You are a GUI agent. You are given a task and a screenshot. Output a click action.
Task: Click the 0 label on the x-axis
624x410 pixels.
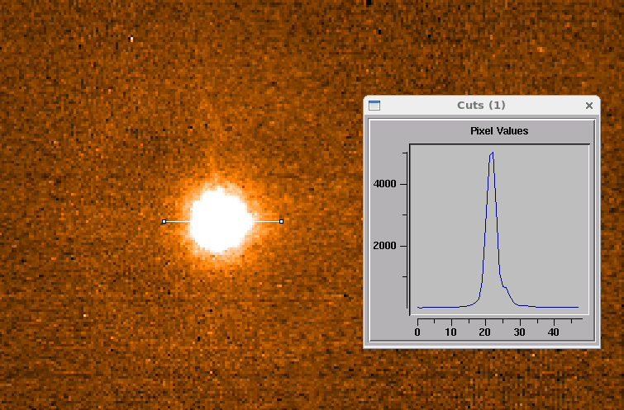point(418,332)
